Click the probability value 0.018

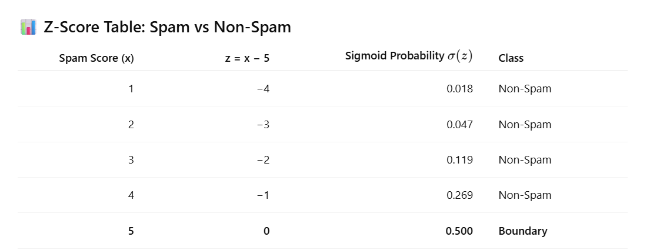[x=459, y=89]
